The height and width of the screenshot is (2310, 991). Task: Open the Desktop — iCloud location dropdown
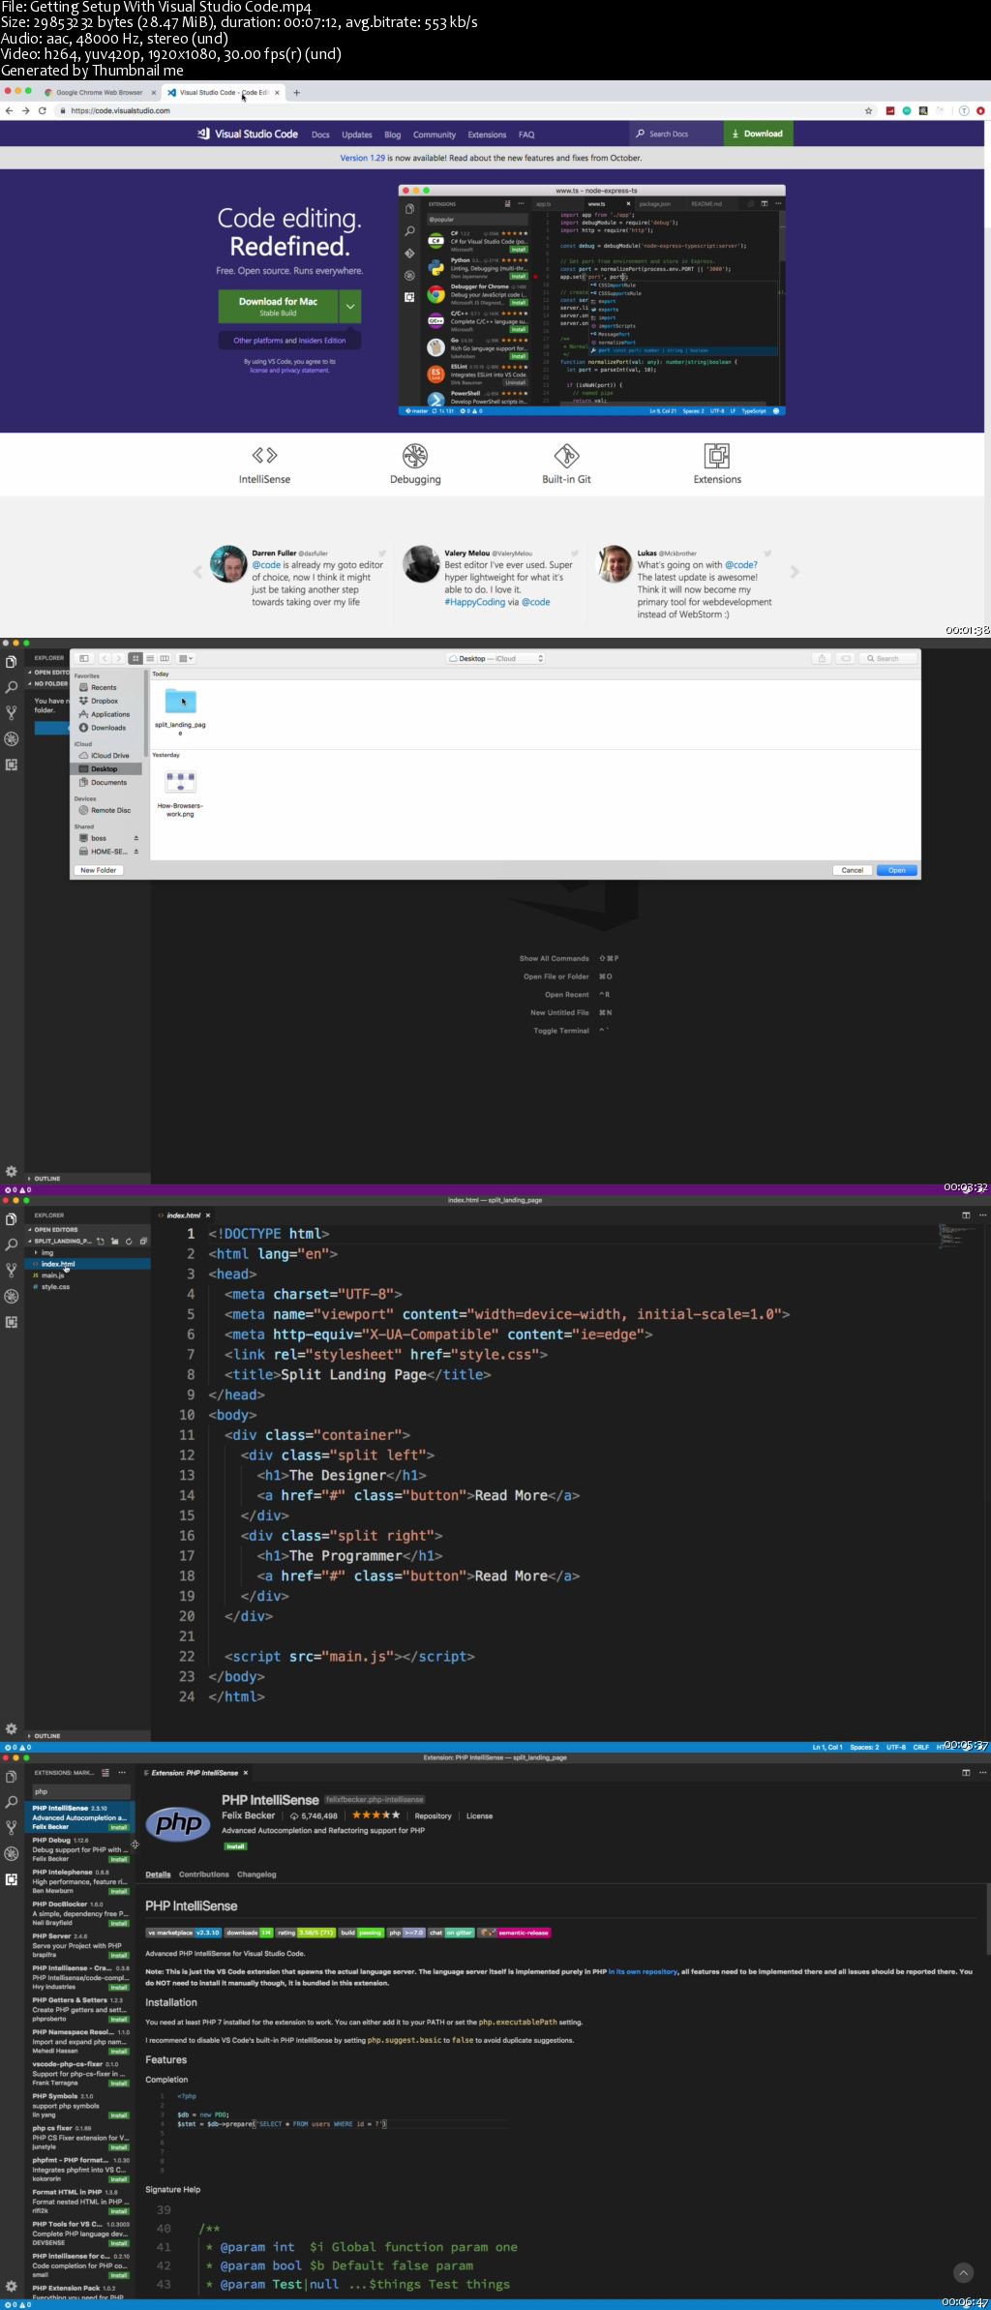point(495,658)
